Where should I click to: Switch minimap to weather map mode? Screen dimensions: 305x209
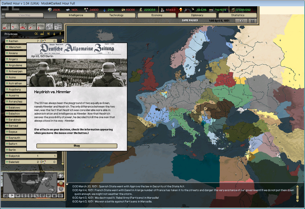pos(18,196)
